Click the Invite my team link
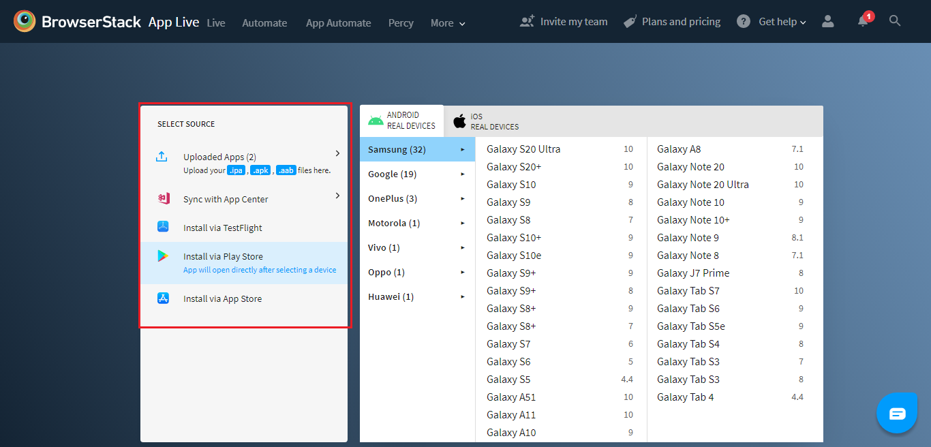The width and height of the screenshot is (931, 447). (574, 22)
